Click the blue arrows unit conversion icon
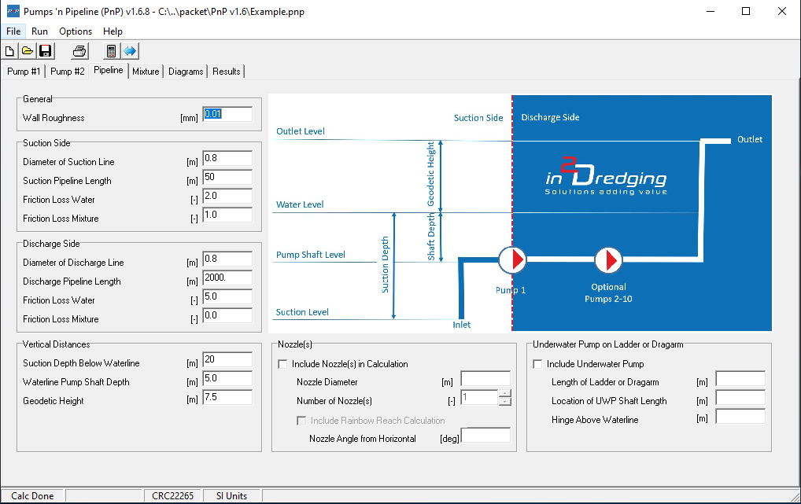 pos(129,50)
